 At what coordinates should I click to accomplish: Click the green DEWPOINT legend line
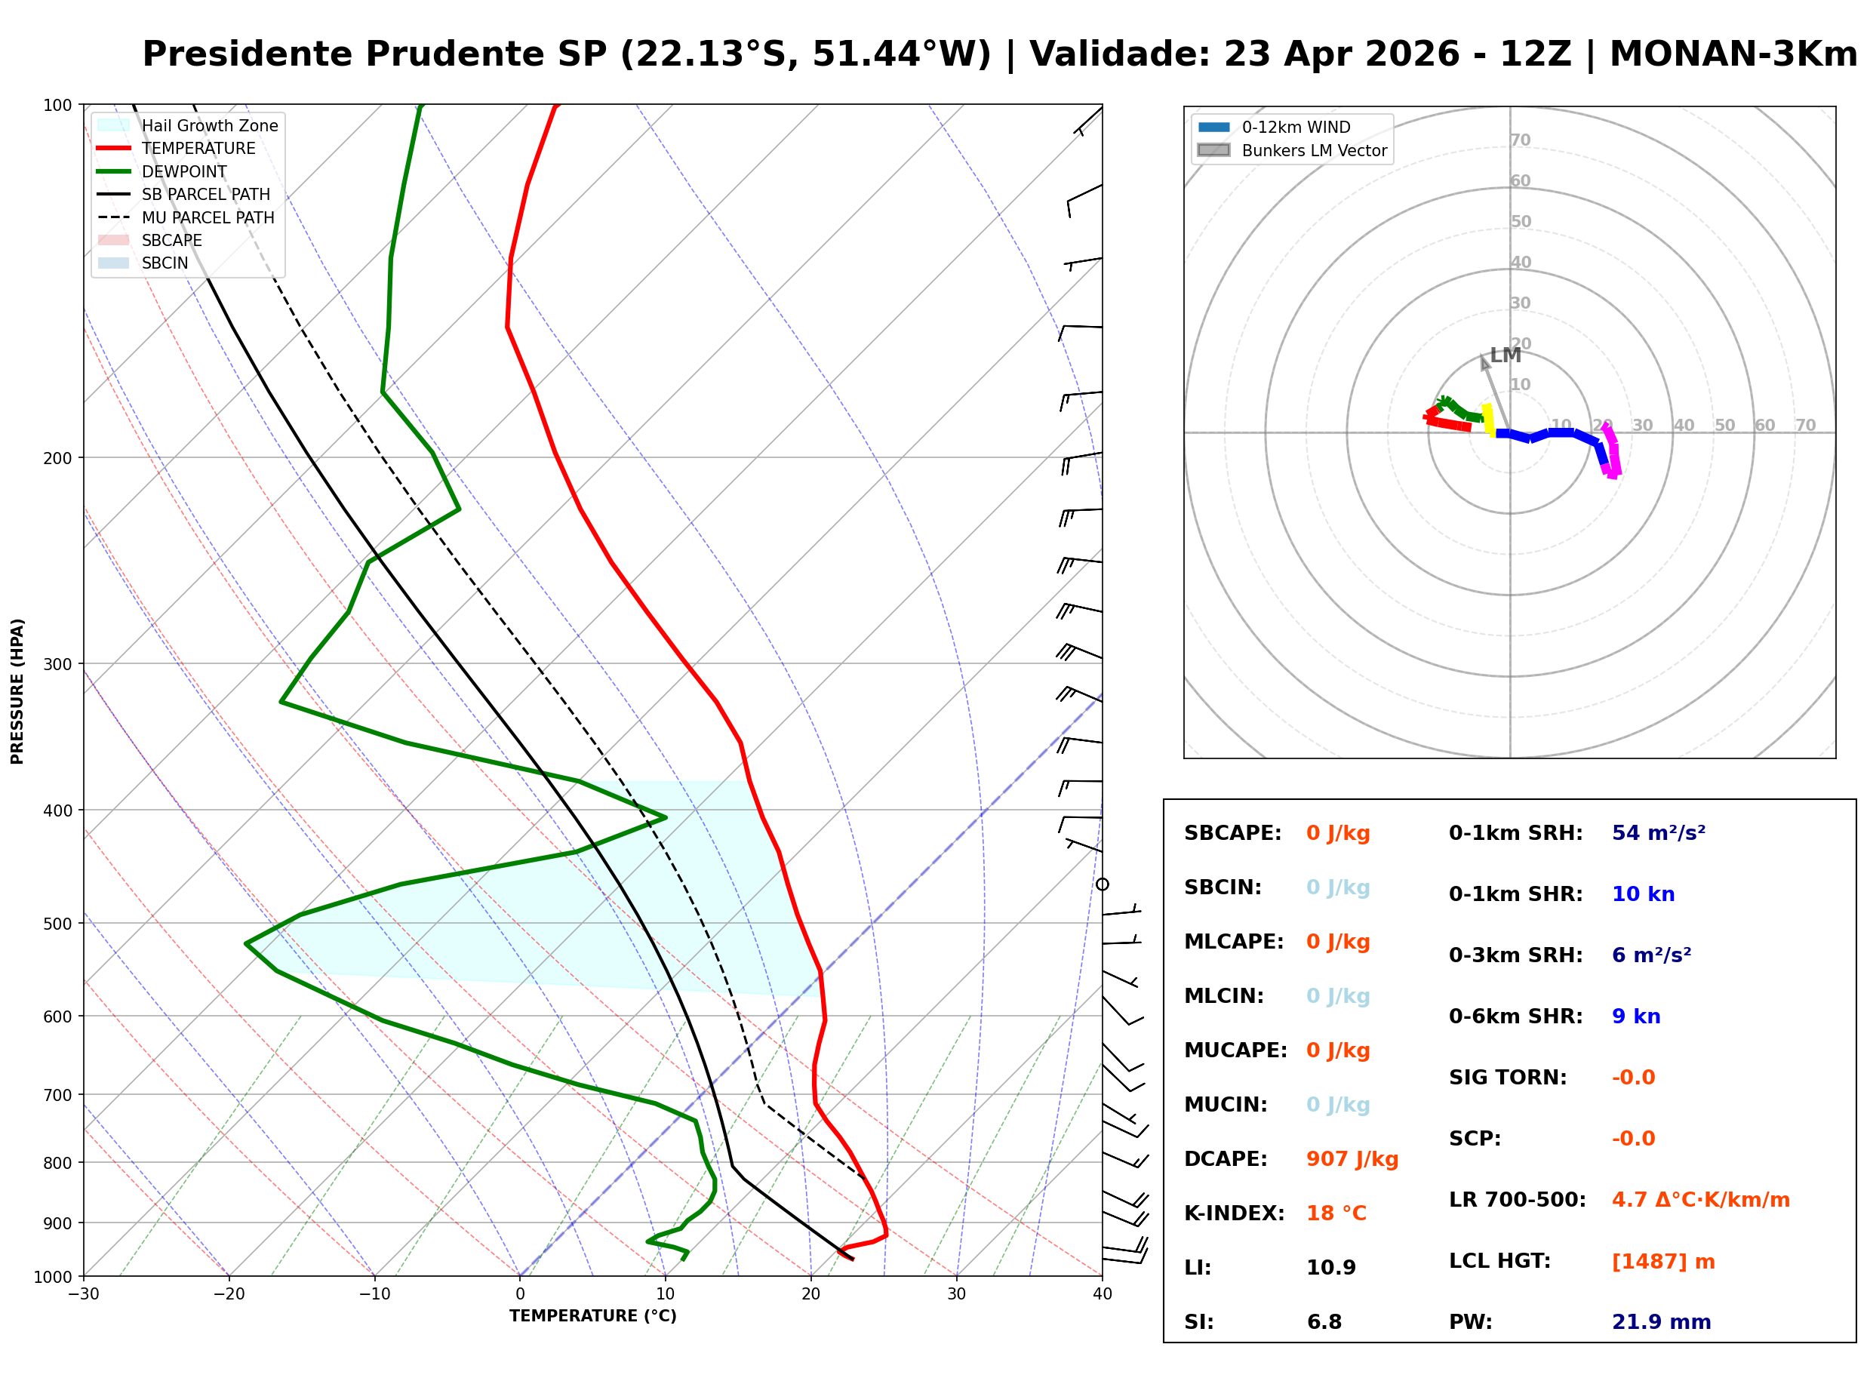[x=114, y=171]
